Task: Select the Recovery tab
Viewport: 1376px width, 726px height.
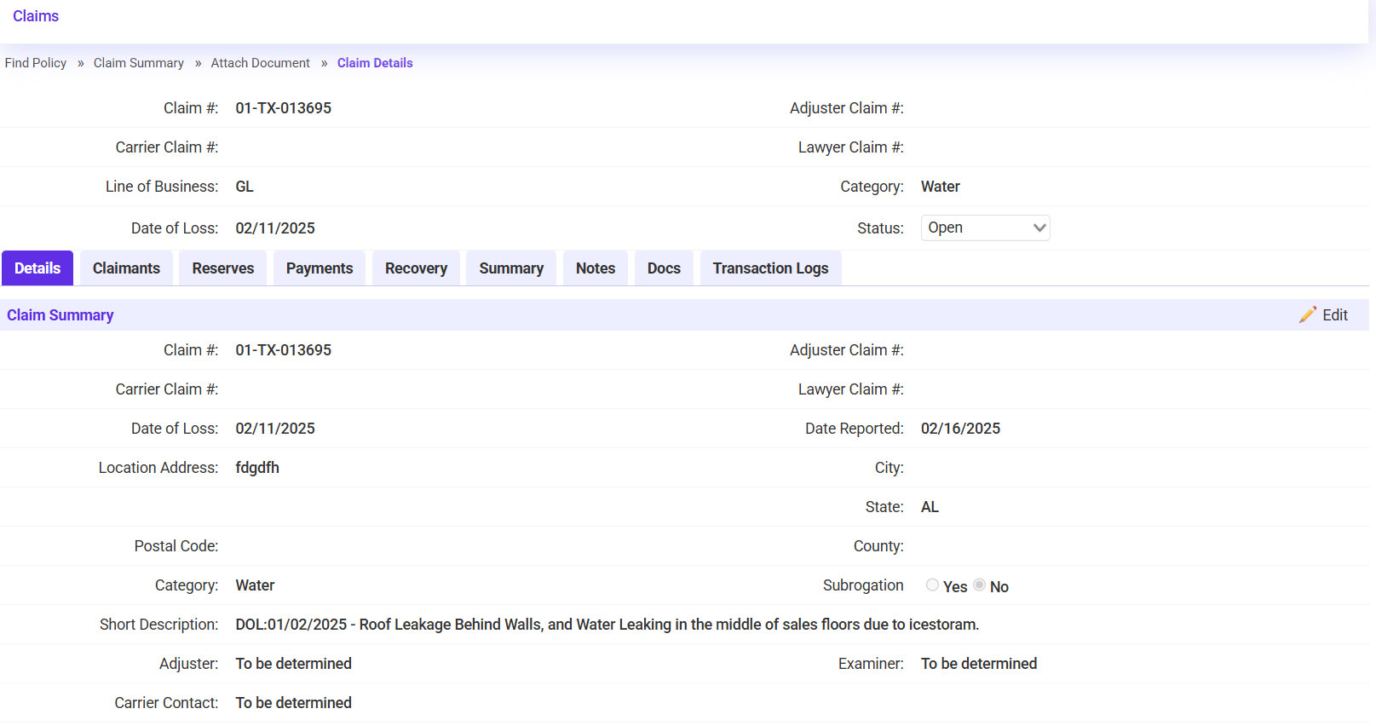Action: (x=416, y=268)
